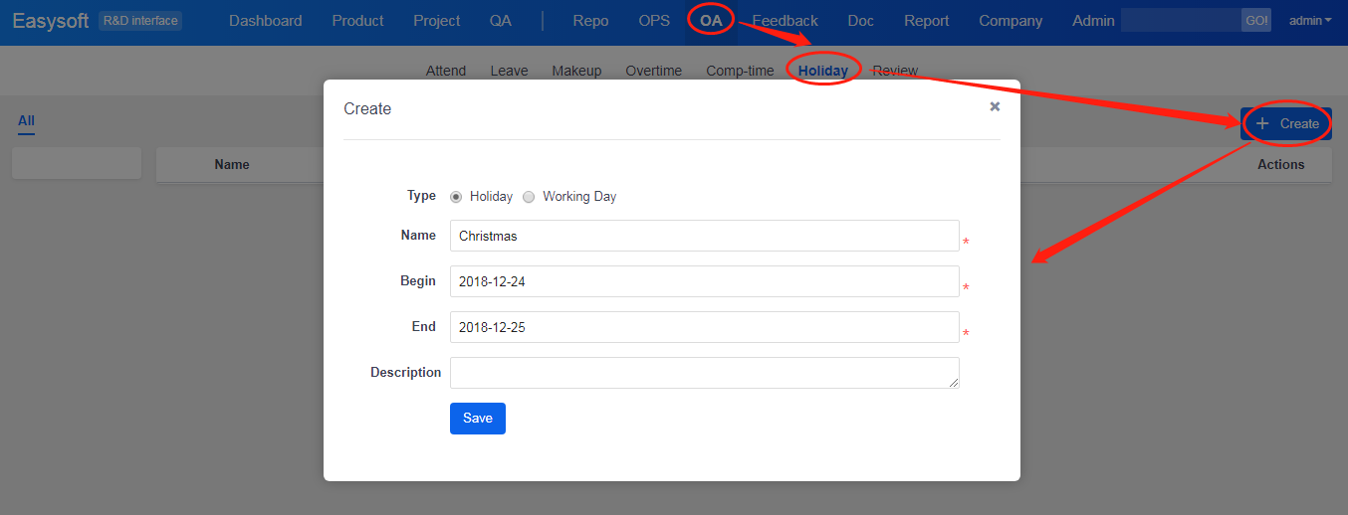Image resolution: width=1348 pixels, height=515 pixels.
Task: Click the Description text area
Action: pos(704,373)
